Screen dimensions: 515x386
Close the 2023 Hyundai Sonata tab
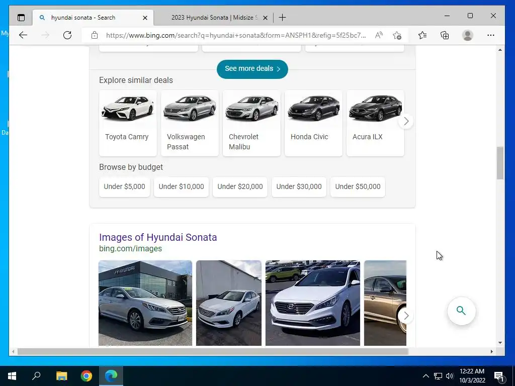click(265, 18)
